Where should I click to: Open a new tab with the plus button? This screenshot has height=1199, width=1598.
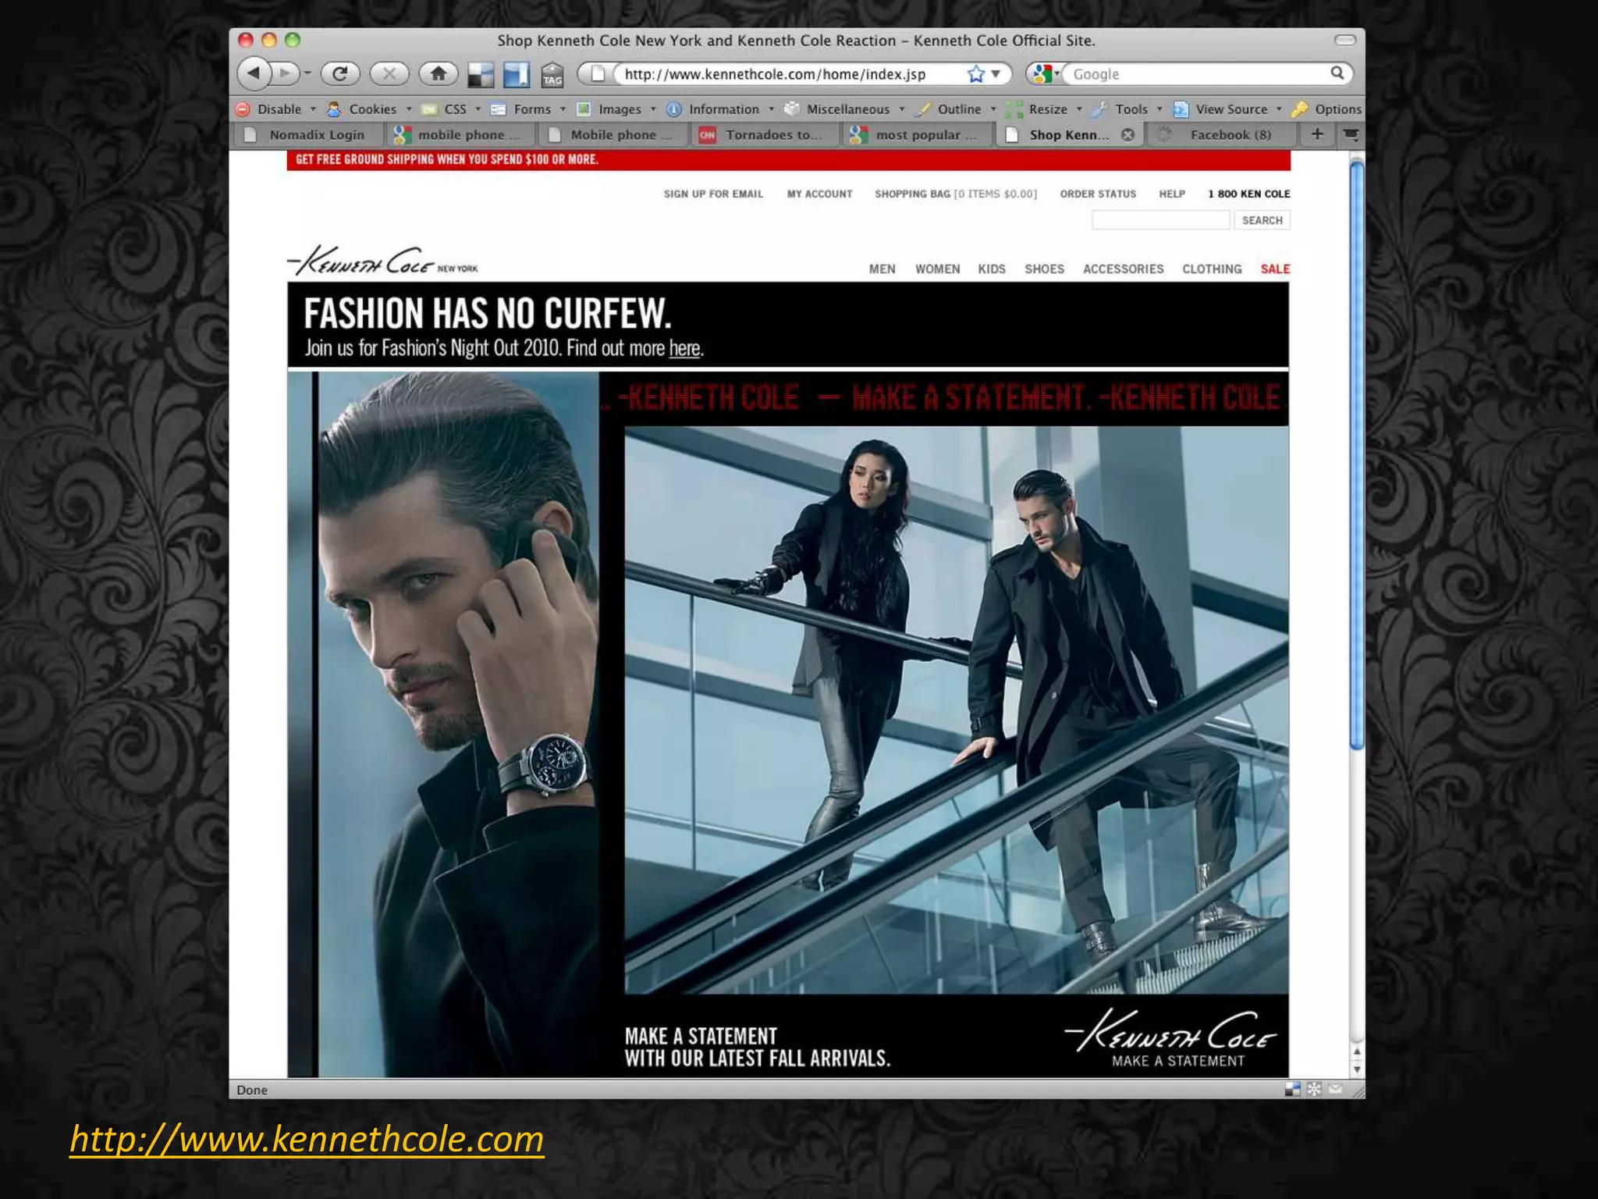coord(1317,134)
